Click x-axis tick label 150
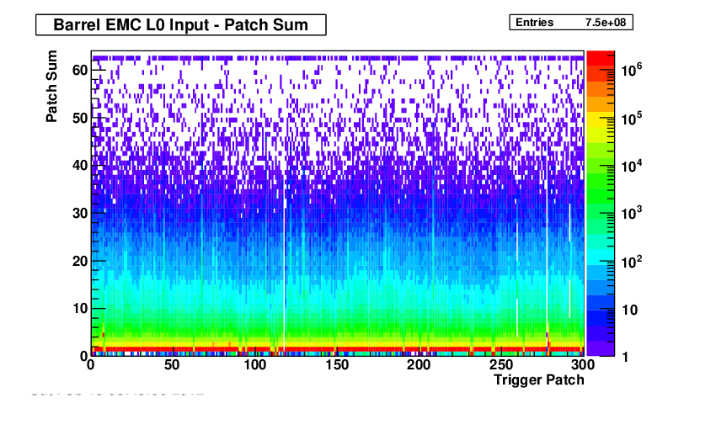This screenshot has height=435, width=716. pos(337,365)
